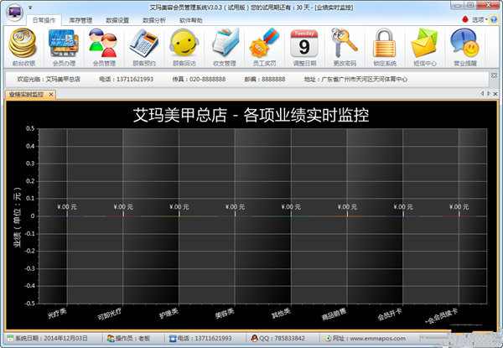Switch to 库存管理 ribbon tab
Screen dimensions: 503x348
click(80, 18)
